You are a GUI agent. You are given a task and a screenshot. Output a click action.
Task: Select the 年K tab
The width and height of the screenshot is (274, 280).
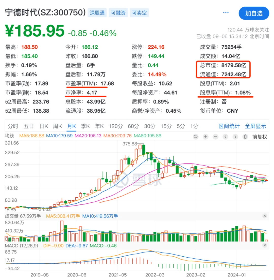coord(99,126)
